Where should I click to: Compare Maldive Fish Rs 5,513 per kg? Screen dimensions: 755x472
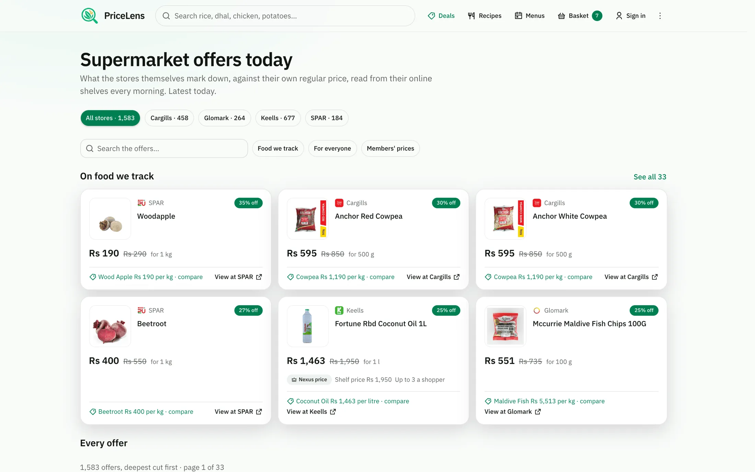coord(545,401)
